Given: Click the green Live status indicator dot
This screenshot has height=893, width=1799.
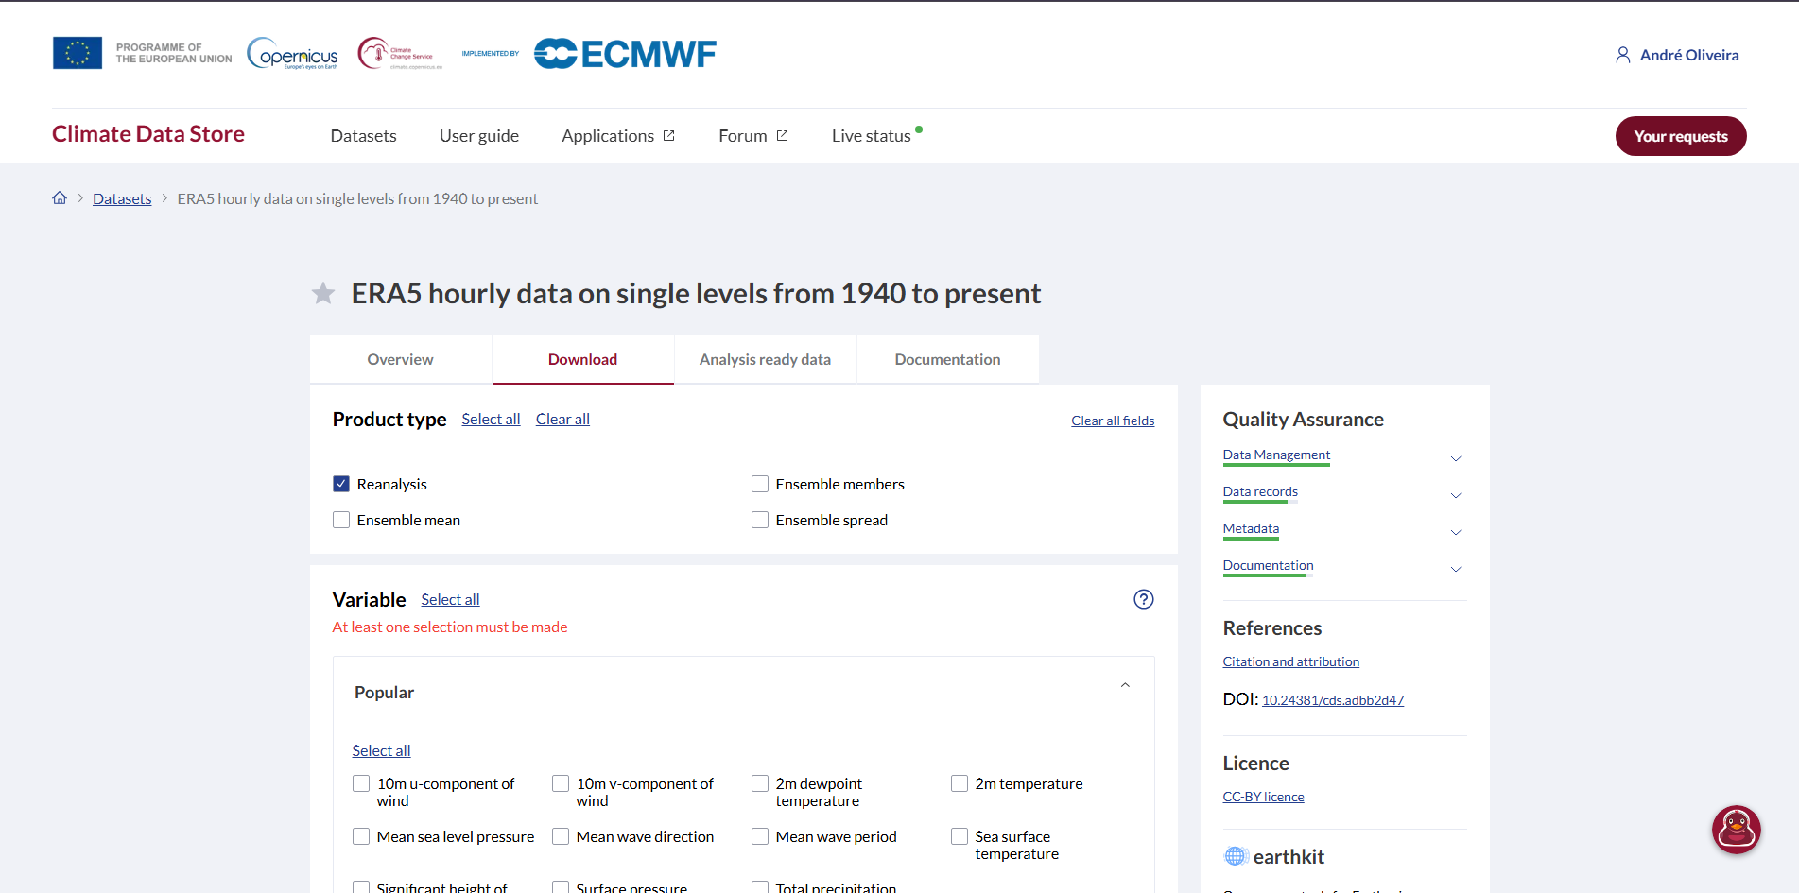Looking at the screenshot, I should [919, 129].
